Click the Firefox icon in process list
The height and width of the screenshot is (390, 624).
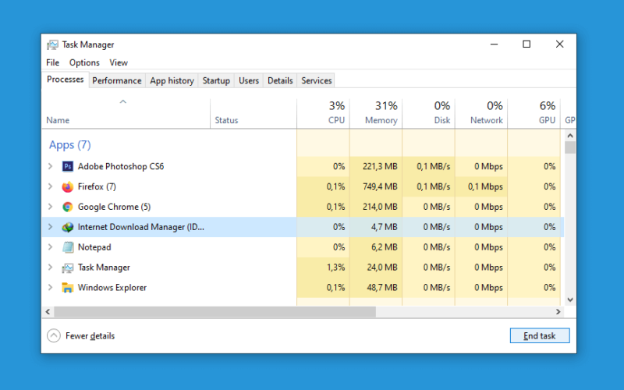[x=68, y=186]
